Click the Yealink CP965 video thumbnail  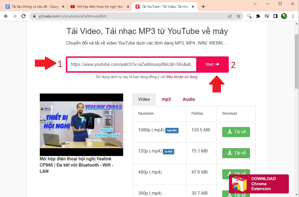82,125
